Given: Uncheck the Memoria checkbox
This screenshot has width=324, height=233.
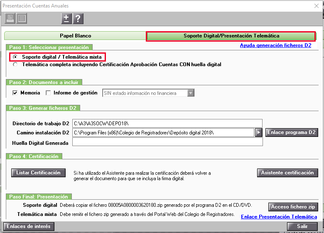Looking at the screenshot, I should pyautogui.click(x=15, y=93).
